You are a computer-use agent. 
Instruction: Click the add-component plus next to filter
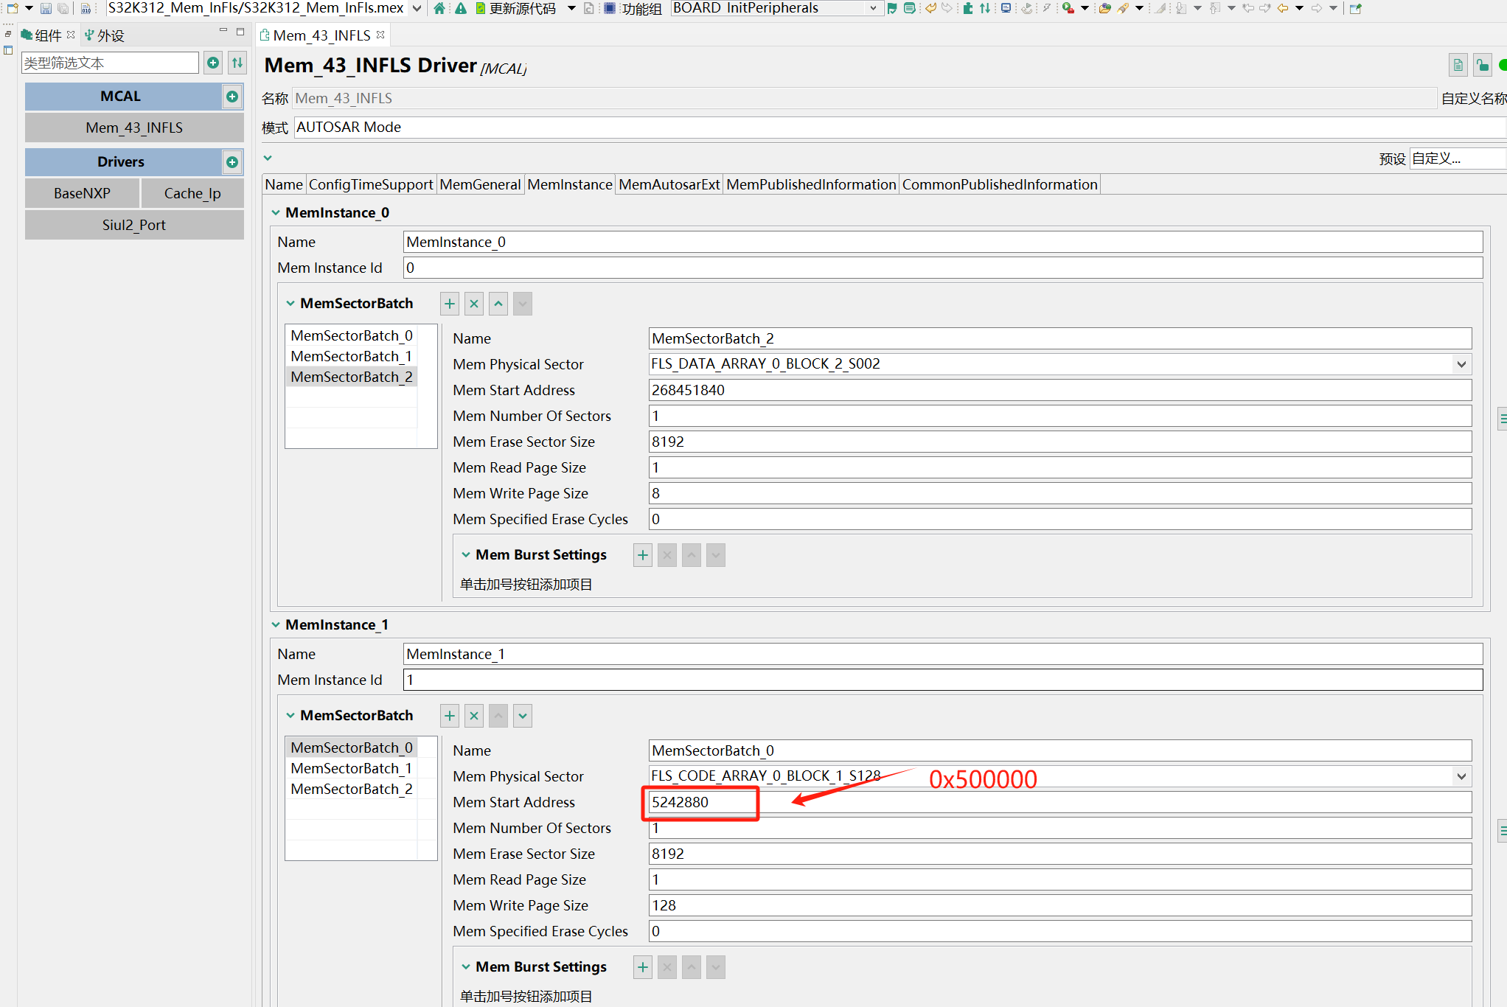click(x=213, y=63)
